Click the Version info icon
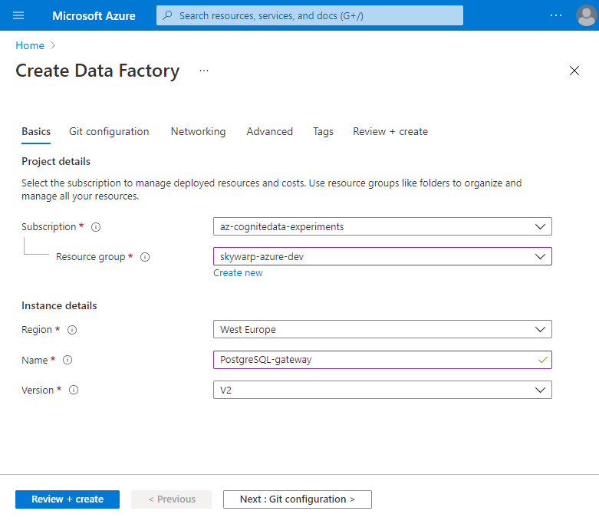Viewport: 599px width, 524px height. 74,390
